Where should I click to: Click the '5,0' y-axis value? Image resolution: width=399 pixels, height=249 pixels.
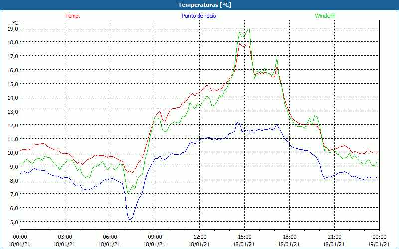pyautogui.click(x=14, y=222)
